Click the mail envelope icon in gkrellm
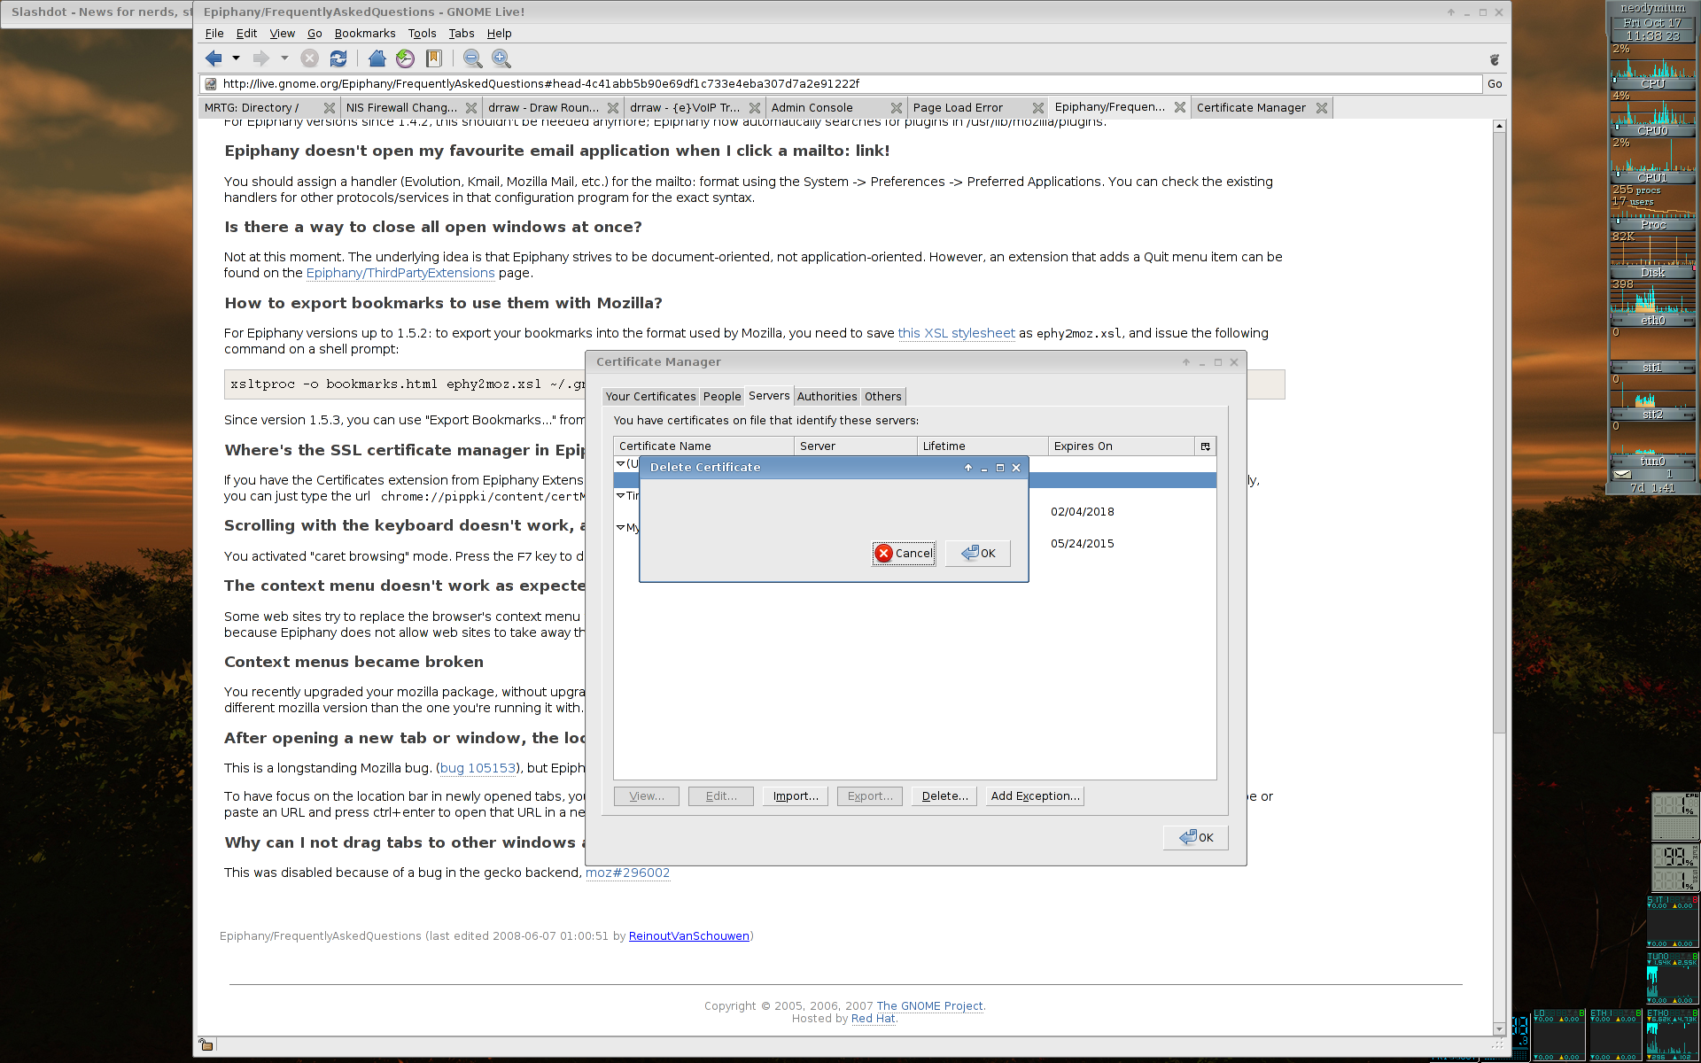This screenshot has width=1701, height=1063. click(1622, 475)
